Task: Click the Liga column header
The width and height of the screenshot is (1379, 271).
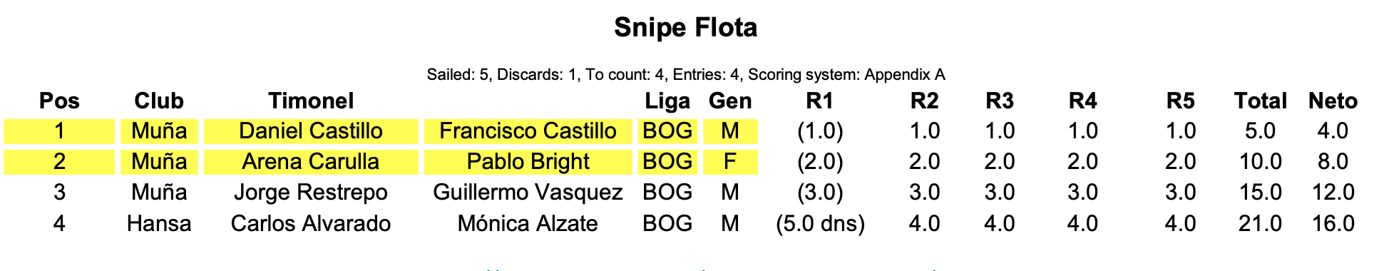Action: 667,101
